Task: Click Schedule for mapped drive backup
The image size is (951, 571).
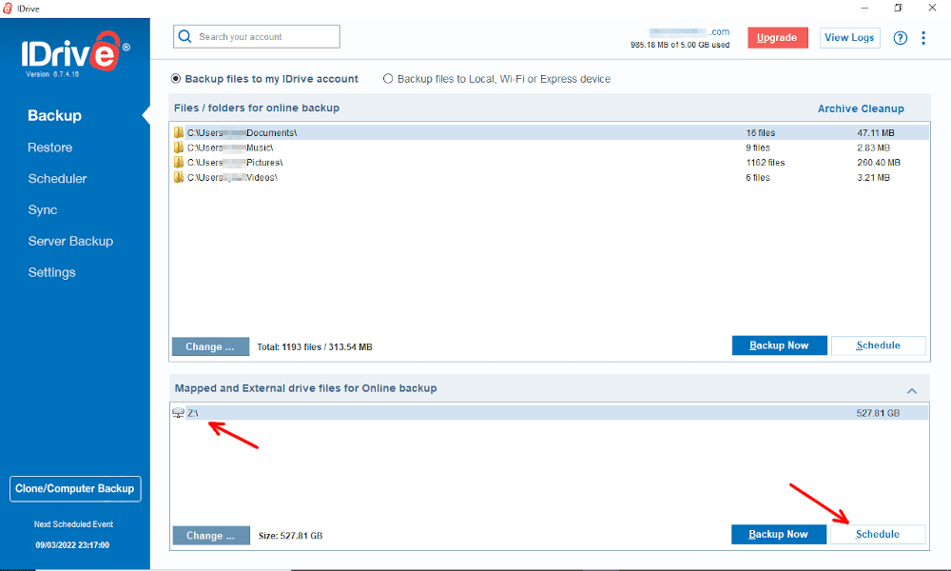Action: point(878,534)
